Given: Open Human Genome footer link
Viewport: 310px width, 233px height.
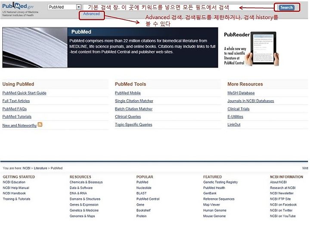Looking at the screenshot, I should click(215, 210).
